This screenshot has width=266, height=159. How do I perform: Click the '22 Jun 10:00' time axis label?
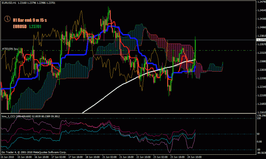143,157
